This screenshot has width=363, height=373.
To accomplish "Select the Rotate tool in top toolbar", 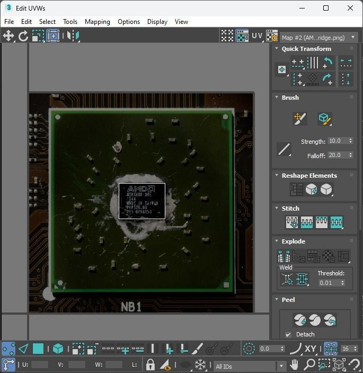I will coord(23,36).
